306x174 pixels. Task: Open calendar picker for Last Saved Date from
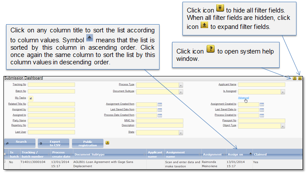point(160,110)
